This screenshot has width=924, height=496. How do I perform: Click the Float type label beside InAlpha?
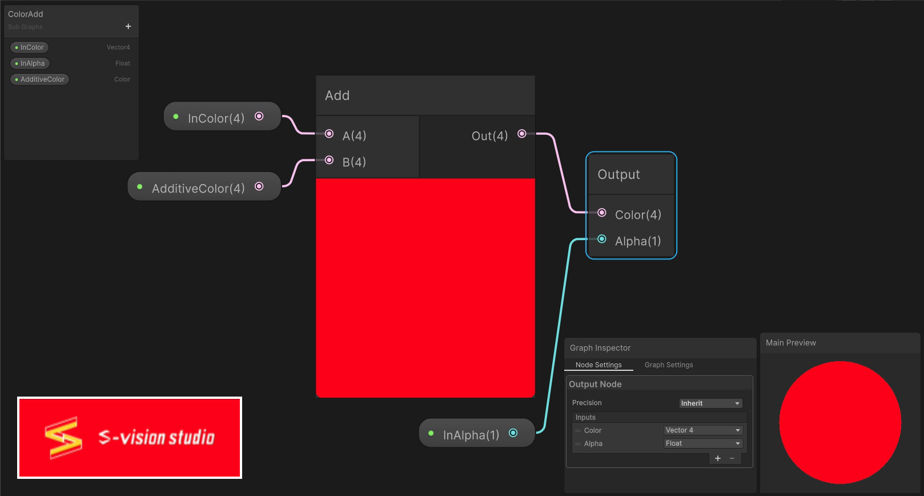coord(123,63)
